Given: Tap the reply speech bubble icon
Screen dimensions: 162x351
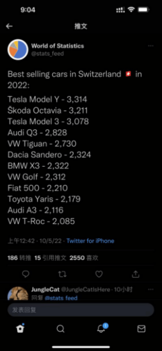Looking at the screenshot, I should [26, 274].
